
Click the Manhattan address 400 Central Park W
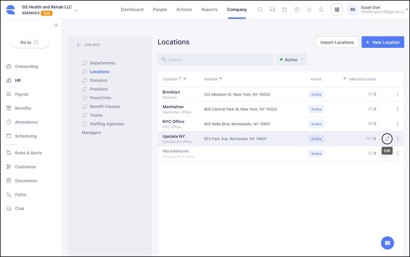pyautogui.click(x=240, y=109)
